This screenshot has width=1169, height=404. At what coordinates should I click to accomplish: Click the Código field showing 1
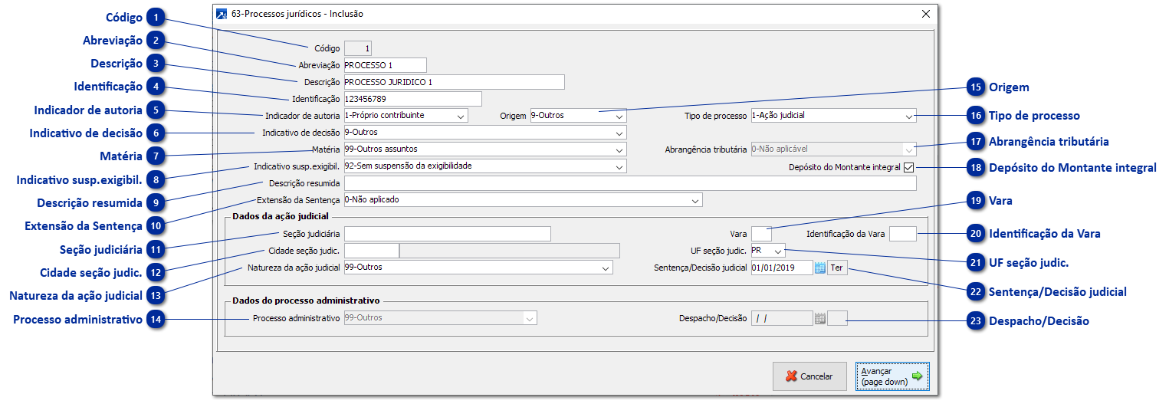(x=359, y=48)
